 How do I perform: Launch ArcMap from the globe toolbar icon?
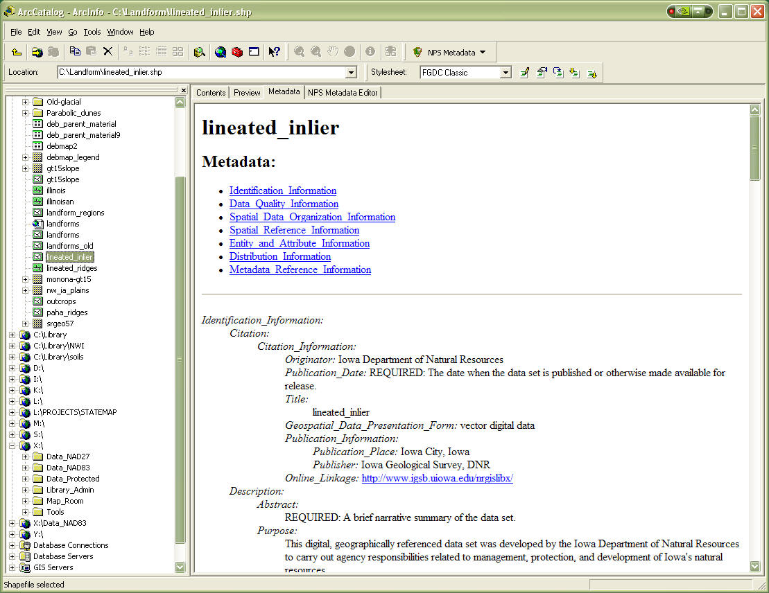coord(221,52)
